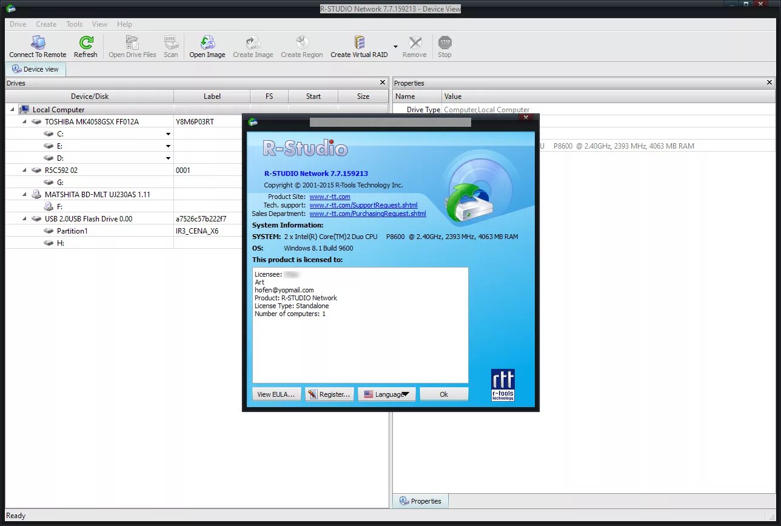Collapse the MATSHITA BD-MLT tree node
This screenshot has height=526, width=781.
point(25,195)
